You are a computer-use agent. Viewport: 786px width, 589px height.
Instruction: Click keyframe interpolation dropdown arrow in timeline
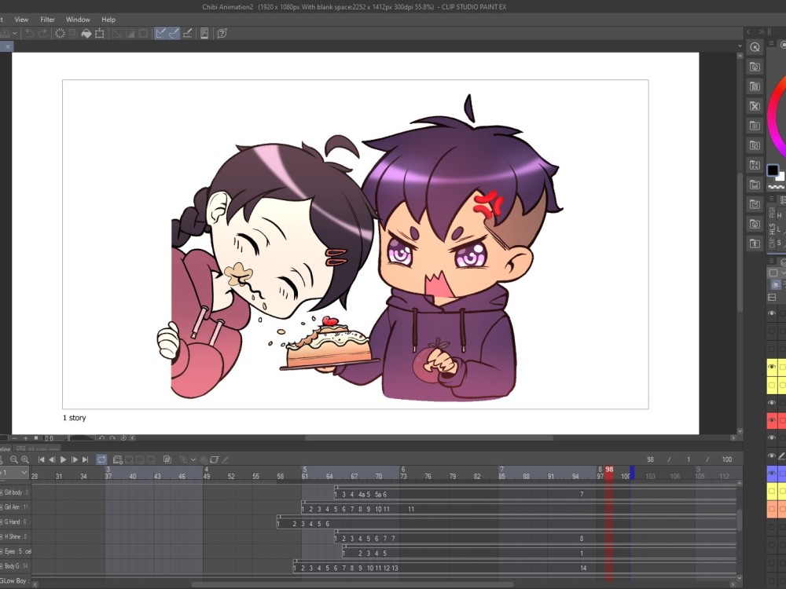[193, 459]
